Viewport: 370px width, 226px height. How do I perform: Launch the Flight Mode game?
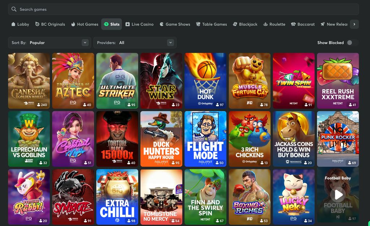click(x=206, y=139)
